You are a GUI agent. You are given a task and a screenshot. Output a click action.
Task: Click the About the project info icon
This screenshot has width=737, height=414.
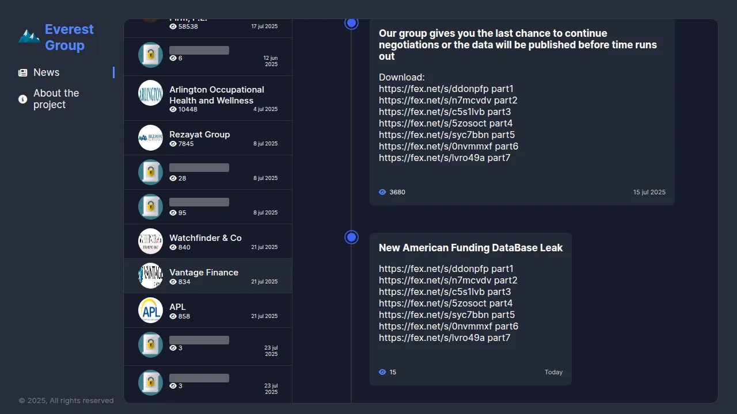[22, 99]
